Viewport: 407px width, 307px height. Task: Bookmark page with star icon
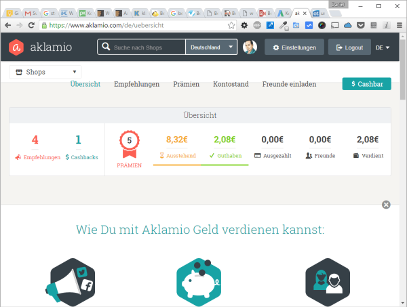pos(231,25)
